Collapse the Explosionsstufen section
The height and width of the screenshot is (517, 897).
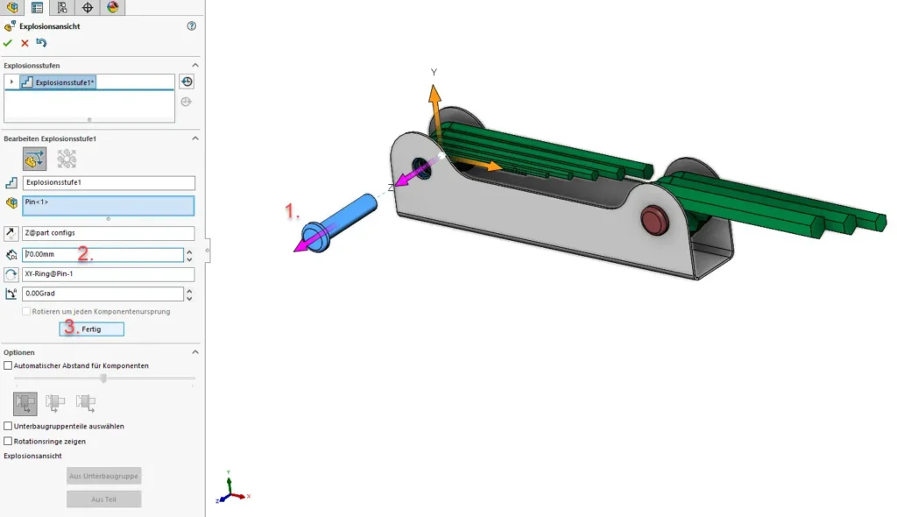pos(194,64)
